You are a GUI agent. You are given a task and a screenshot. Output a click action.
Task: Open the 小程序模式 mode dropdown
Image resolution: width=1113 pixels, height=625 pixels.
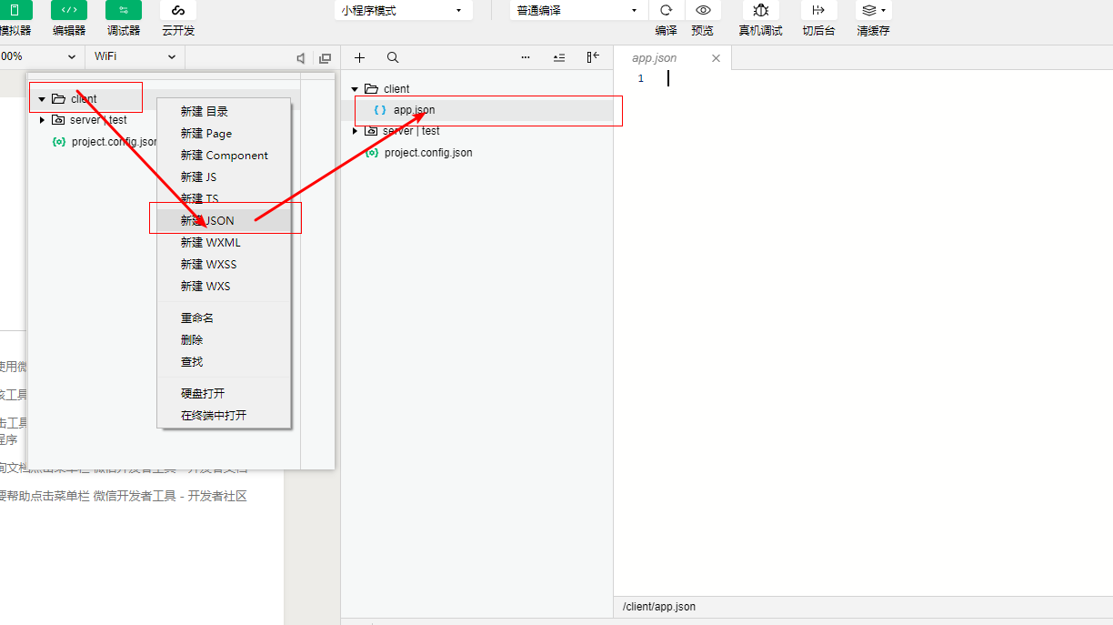403,11
